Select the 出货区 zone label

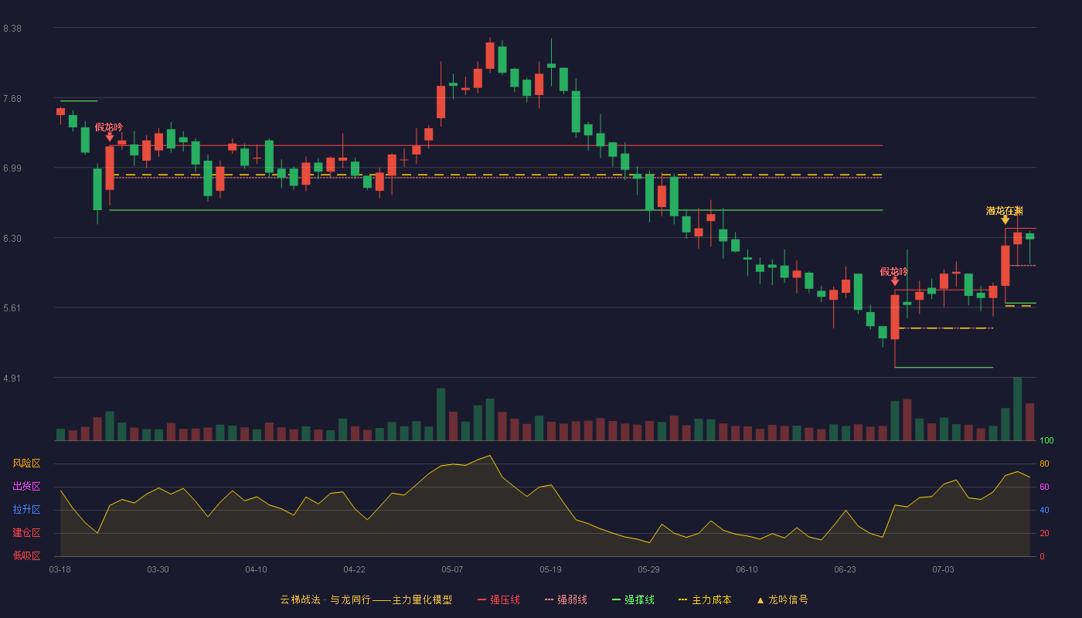(x=26, y=487)
